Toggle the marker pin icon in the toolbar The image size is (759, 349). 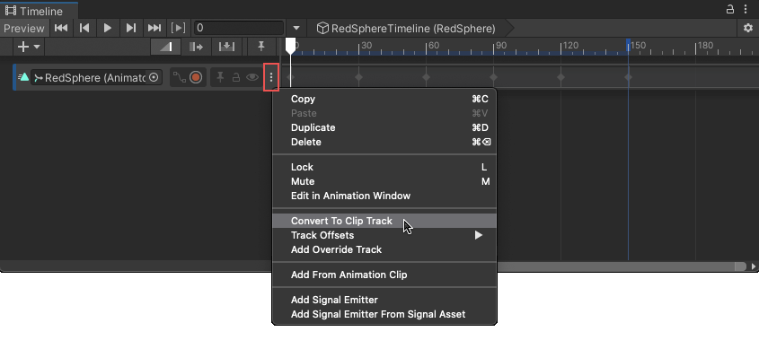261,47
